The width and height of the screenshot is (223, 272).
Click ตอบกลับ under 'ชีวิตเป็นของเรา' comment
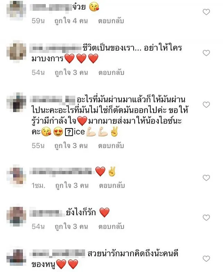[x=111, y=73]
